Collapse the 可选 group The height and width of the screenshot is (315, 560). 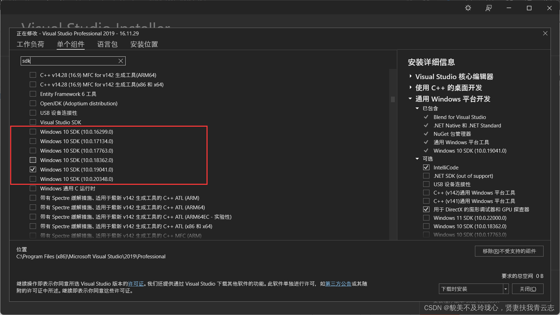point(417,159)
